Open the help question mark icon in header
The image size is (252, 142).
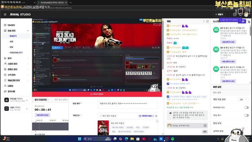[x=235, y=14]
